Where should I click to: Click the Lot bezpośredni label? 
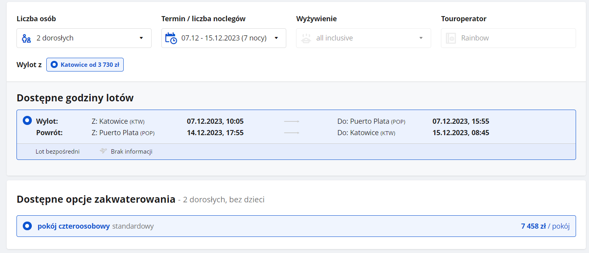(58, 152)
